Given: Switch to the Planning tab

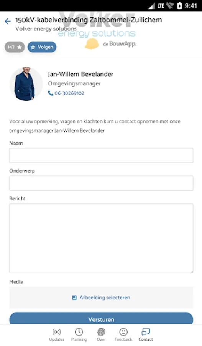Looking at the screenshot, I should click(x=79, y=335).
